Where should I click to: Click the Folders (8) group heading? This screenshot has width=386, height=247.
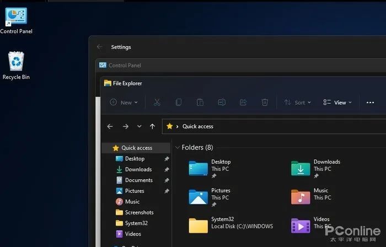197,147
